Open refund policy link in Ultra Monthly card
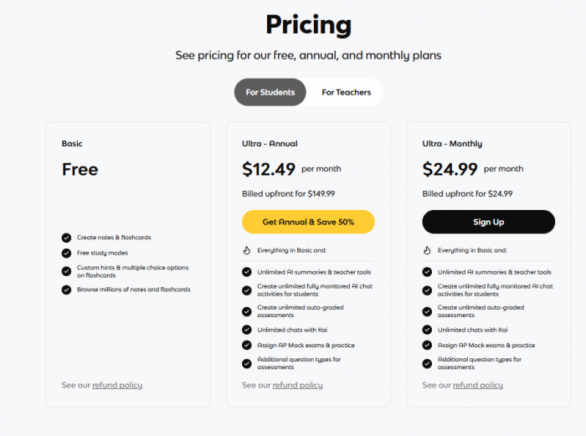The height and width of the screenshot is (436, 586). pyautogui.click(x=478, y=385)
